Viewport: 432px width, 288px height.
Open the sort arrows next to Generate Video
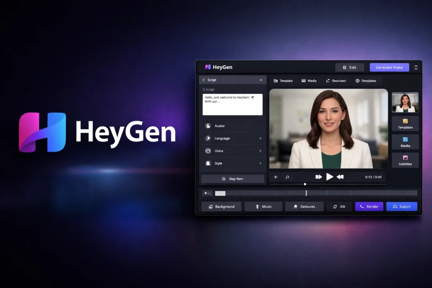pos(416,67)
